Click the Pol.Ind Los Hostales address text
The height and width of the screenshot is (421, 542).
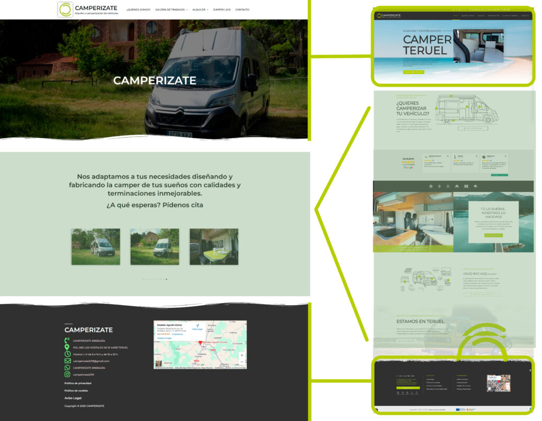click(x=100, y=347)
